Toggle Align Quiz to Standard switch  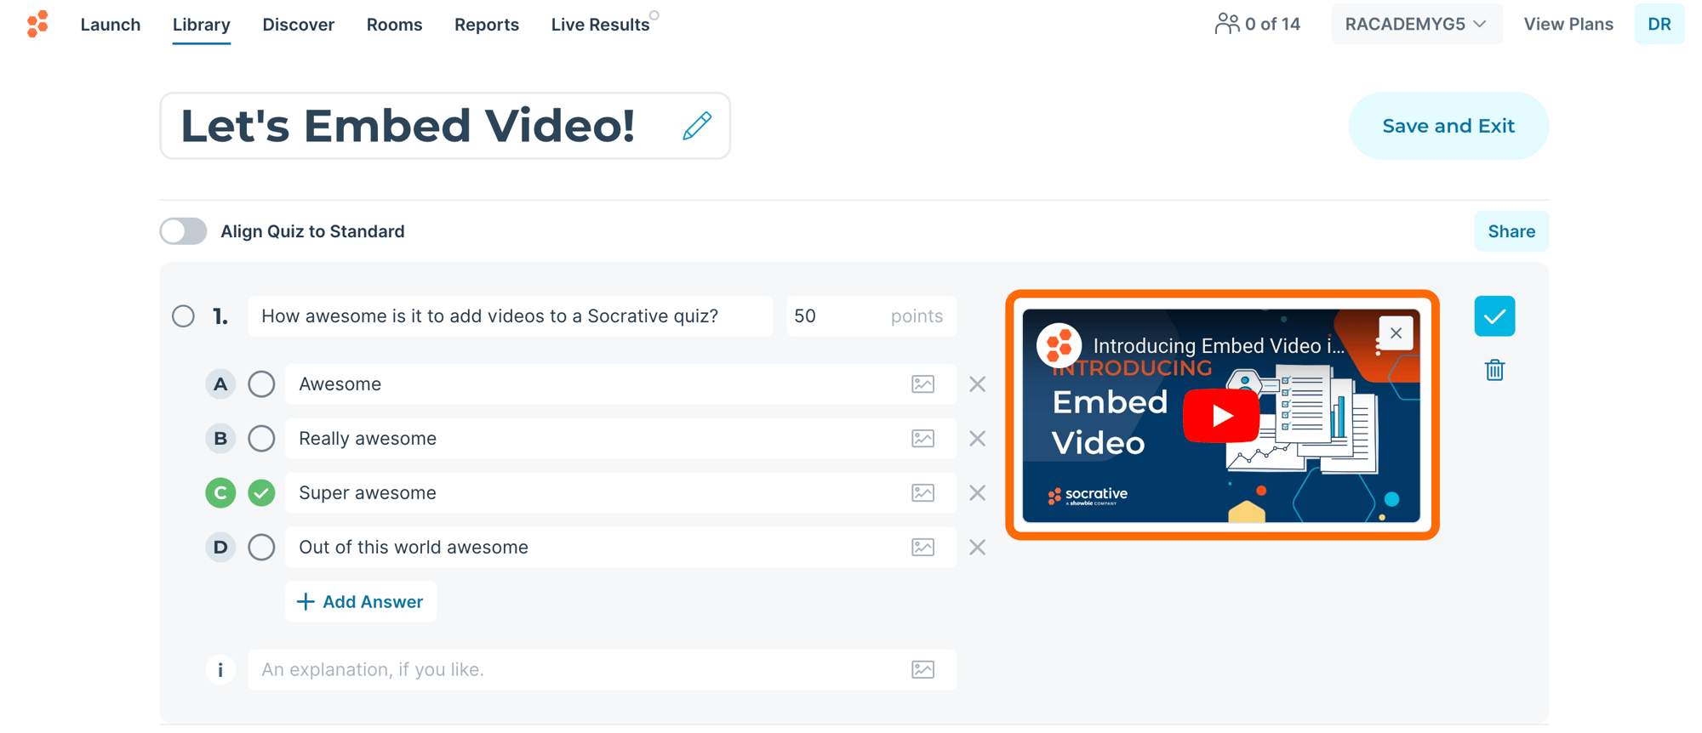[183, 231]
